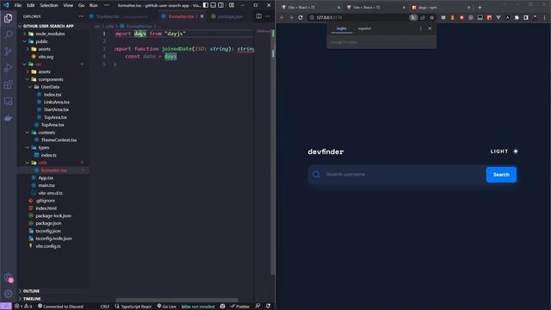Viewport: 551px width, 310px height.
Task: Open the Explorer view in the VS Code activity bar
Action: 8,18
